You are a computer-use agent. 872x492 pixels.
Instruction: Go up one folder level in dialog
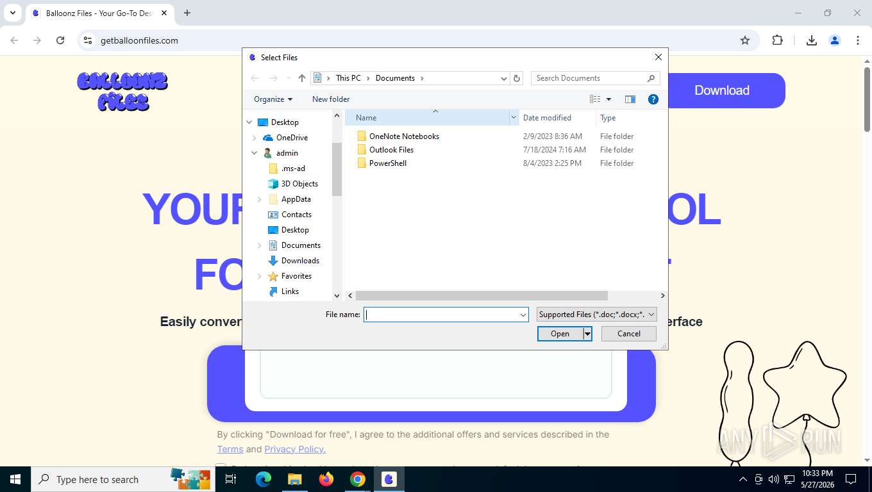click(x=302, y=78)
